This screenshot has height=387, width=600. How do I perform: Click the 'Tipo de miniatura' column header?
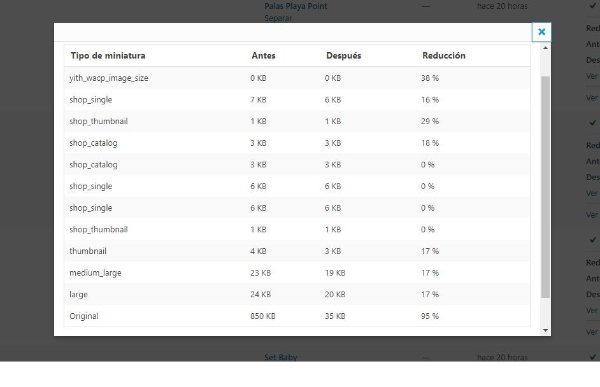(x=108, y=56)
